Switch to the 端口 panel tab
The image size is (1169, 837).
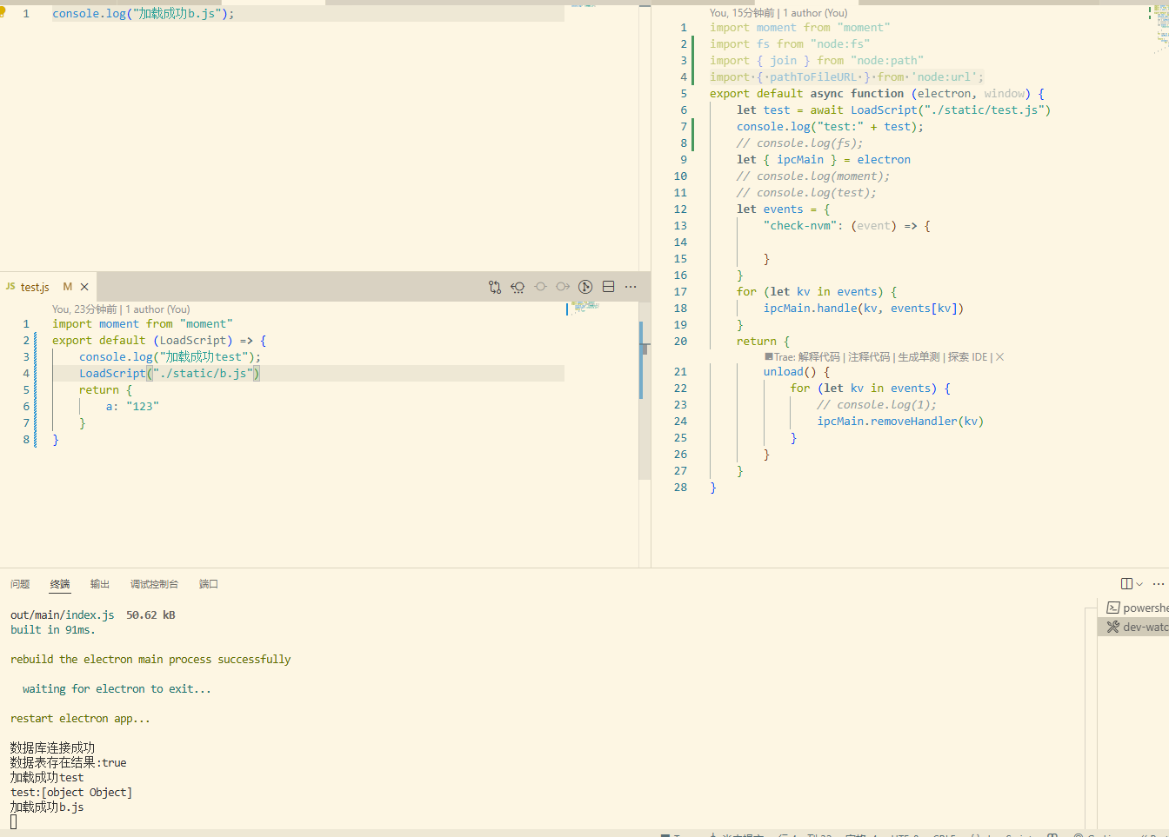point(209,584)
